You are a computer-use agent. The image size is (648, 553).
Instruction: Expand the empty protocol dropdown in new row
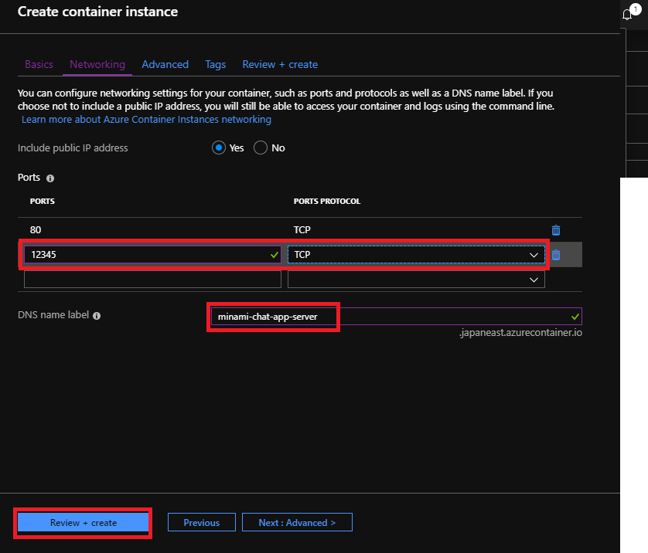click(x=416, y=280)
